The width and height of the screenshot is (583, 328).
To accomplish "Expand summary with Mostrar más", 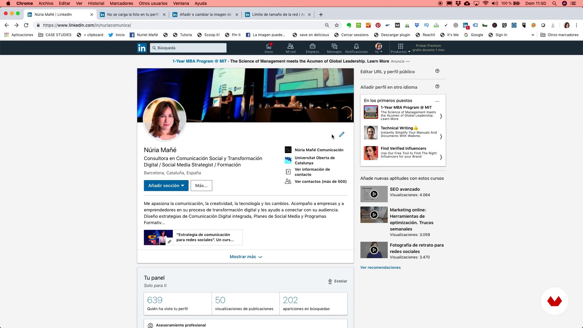I will point(246,257).
